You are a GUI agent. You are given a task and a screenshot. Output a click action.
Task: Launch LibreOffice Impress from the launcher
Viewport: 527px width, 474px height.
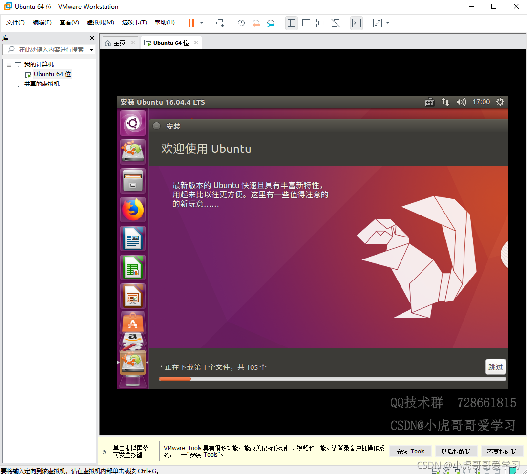pos(133,296)
